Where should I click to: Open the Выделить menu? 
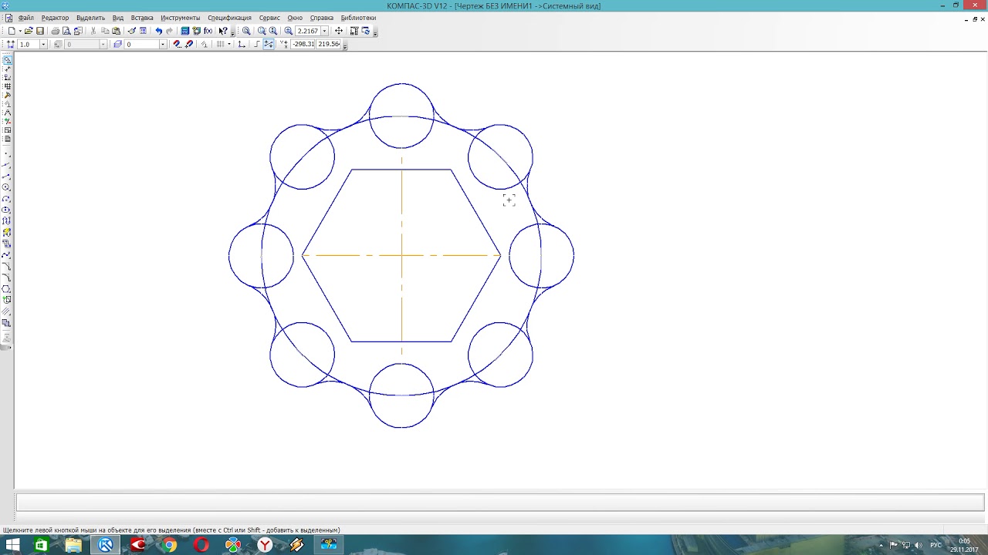click(x=90, y=17)
